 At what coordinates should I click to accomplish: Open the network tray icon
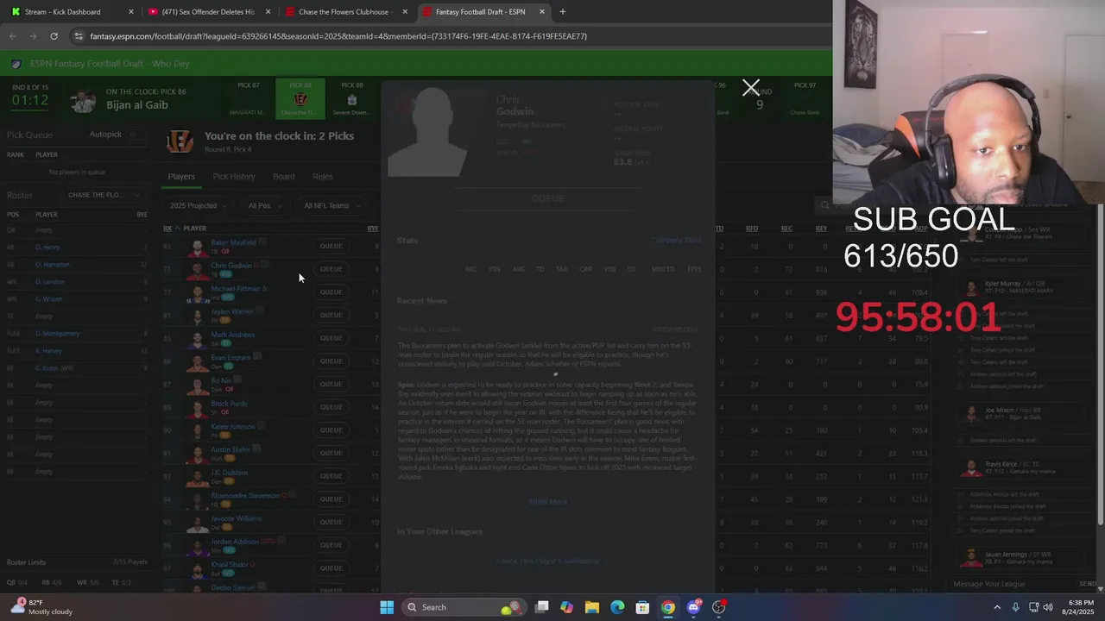[1033, 607]
